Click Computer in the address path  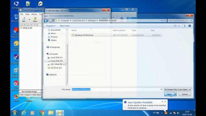[65, 21]
